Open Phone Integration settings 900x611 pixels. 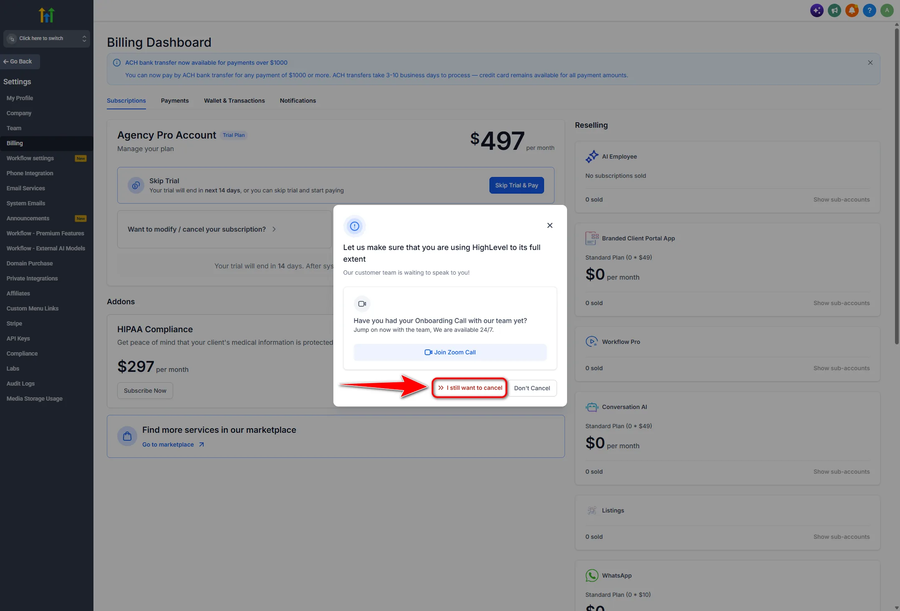click(47, 173)
